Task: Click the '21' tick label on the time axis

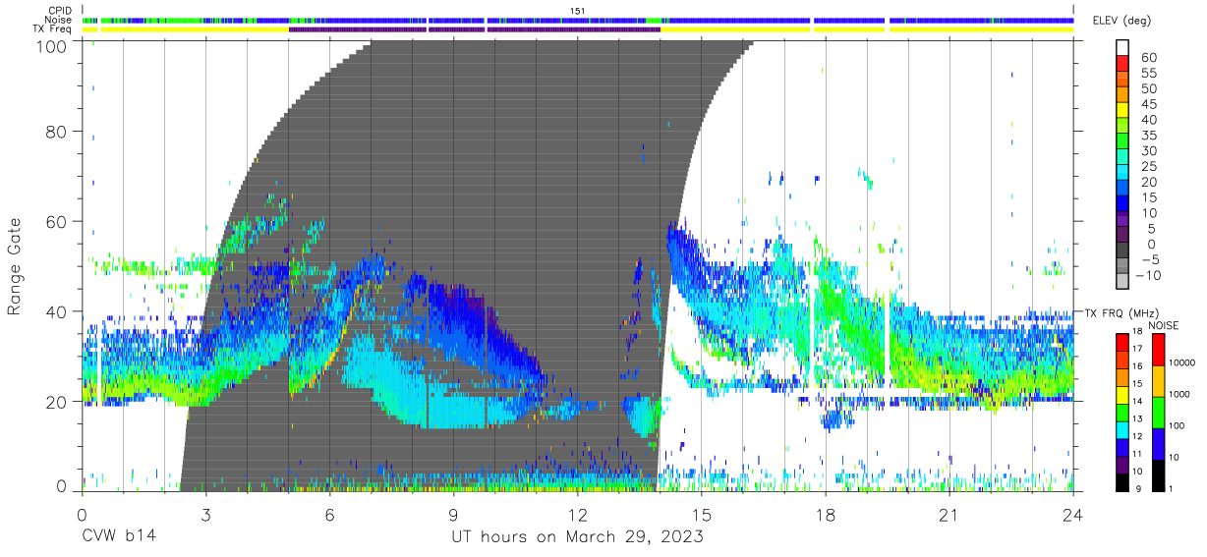Action: pyautogui.click(x=949, y=515)
